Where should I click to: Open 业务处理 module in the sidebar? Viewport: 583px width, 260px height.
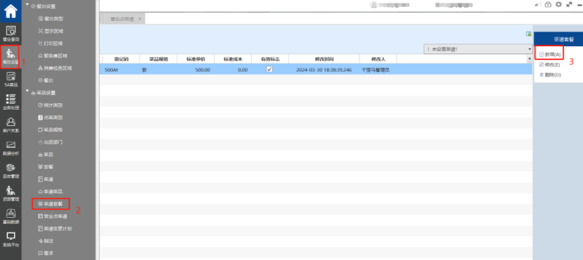click(10, 101)
